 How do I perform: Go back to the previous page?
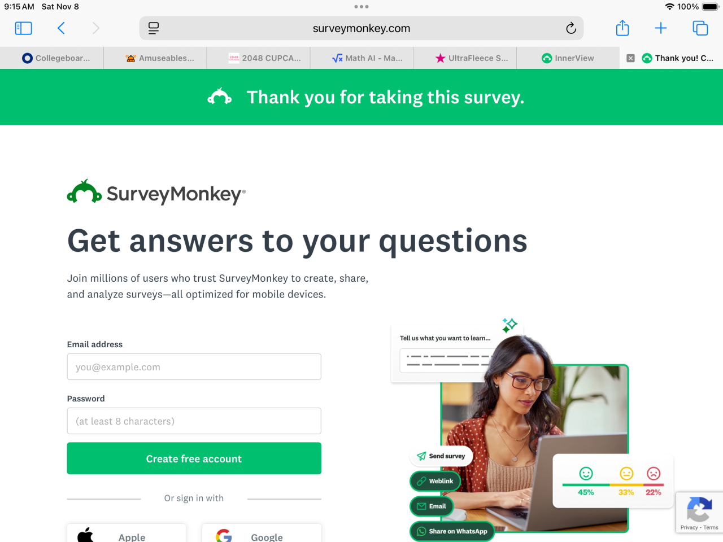pos(61,28)
